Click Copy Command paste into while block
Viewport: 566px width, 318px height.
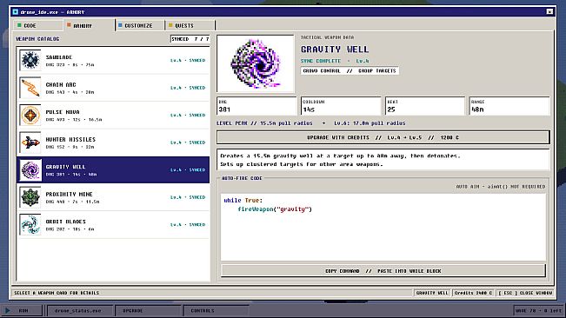pos(383,271)
